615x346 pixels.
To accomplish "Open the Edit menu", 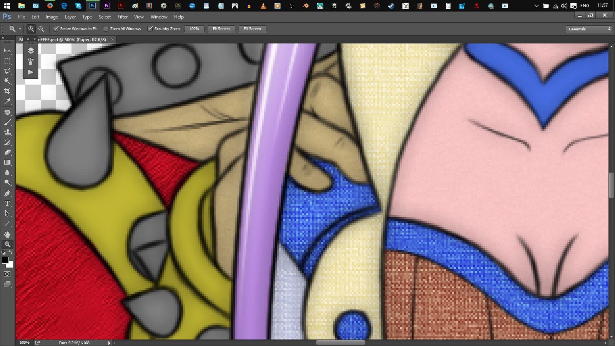I will tap(35, 17).
